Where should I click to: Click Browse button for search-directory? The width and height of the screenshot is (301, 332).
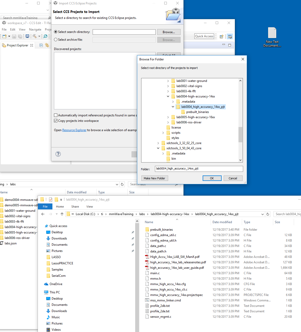(x=169, y=32)
